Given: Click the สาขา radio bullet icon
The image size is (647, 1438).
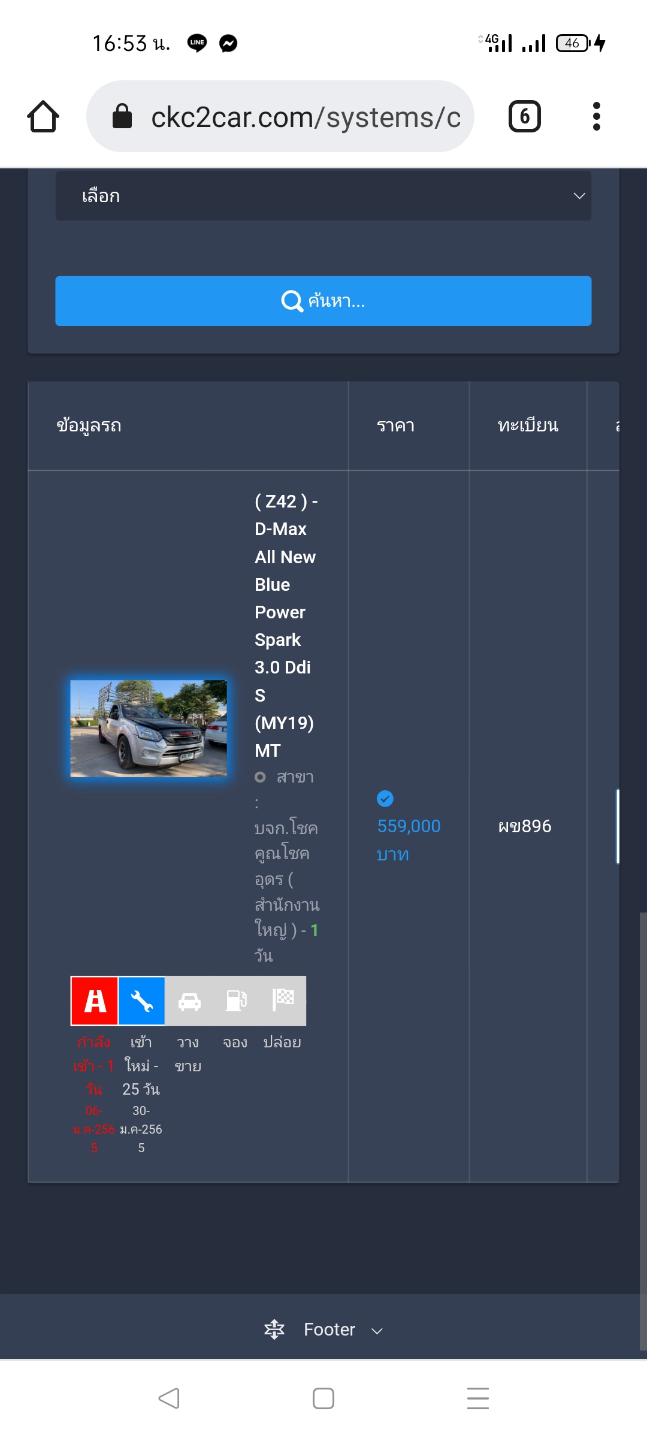Looking at the screenshot, I should click(x=260, y=777).
